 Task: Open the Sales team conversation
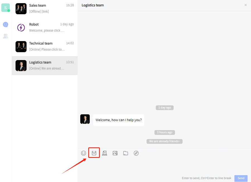tap(45, 9)
